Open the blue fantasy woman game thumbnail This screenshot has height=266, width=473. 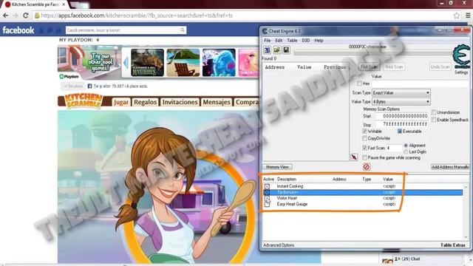219,62
